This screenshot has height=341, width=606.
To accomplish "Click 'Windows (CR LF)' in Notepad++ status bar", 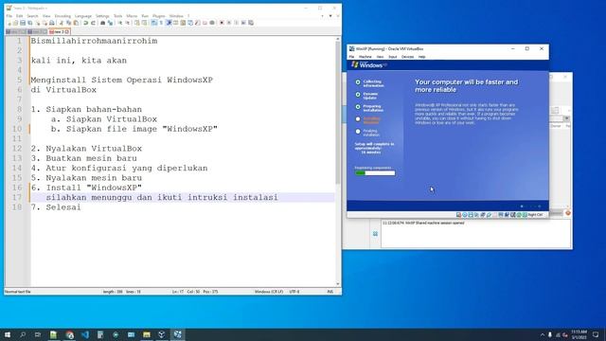I will coord(269,292).
